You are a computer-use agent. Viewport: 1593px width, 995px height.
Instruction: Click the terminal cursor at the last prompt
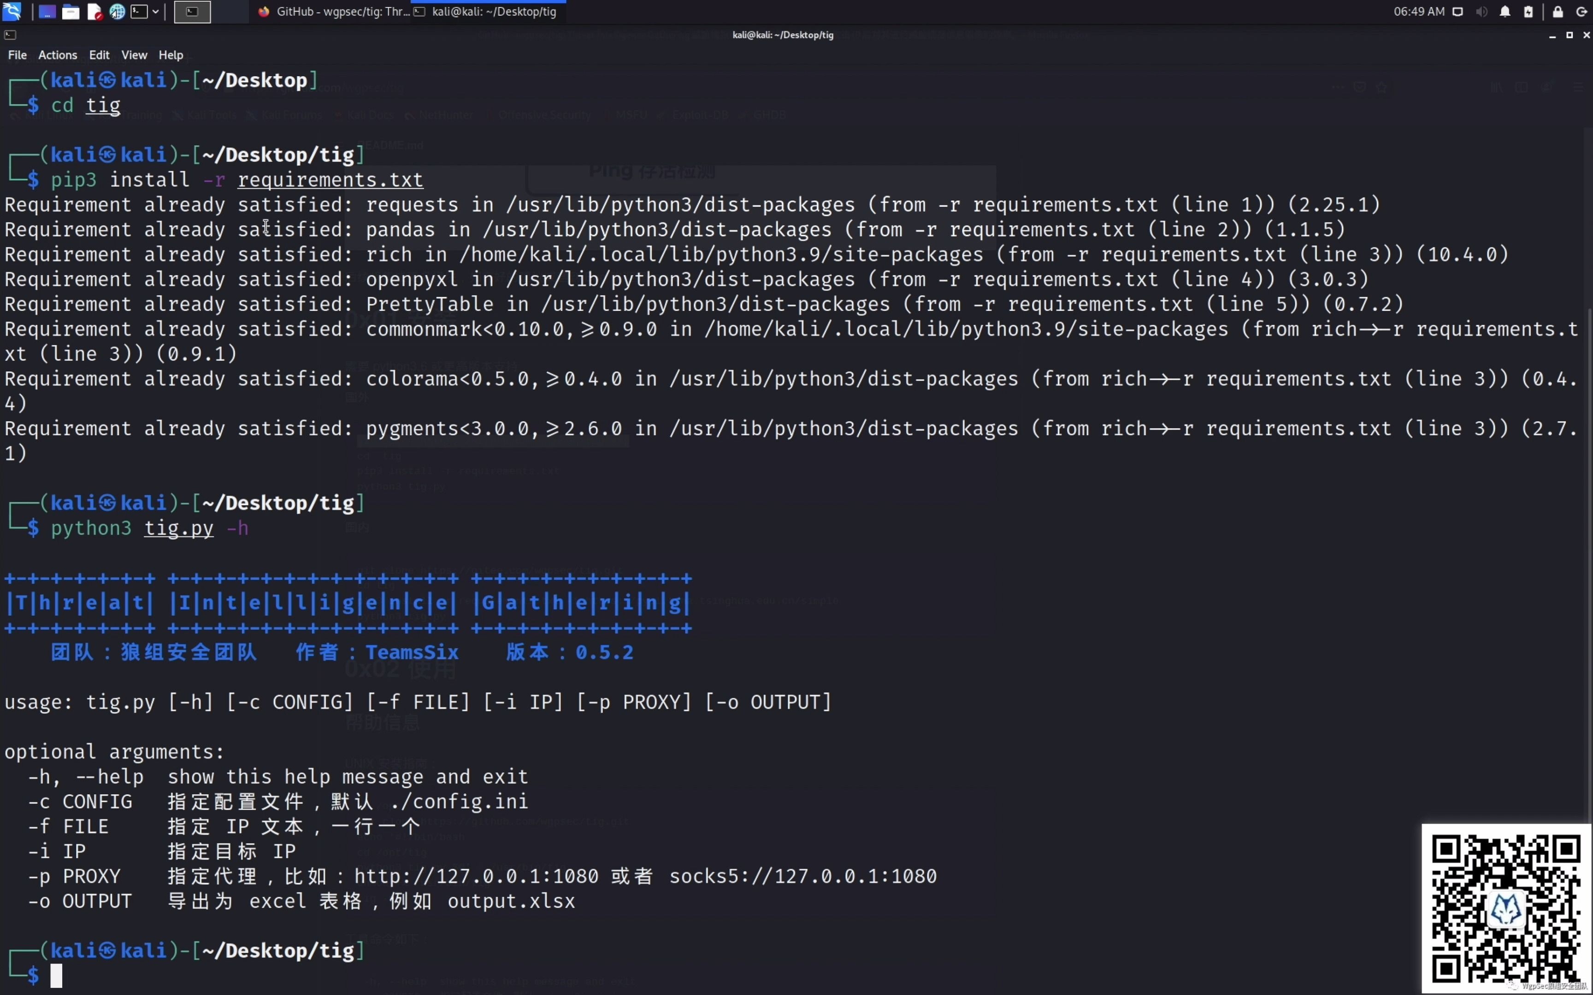[57, 976]
